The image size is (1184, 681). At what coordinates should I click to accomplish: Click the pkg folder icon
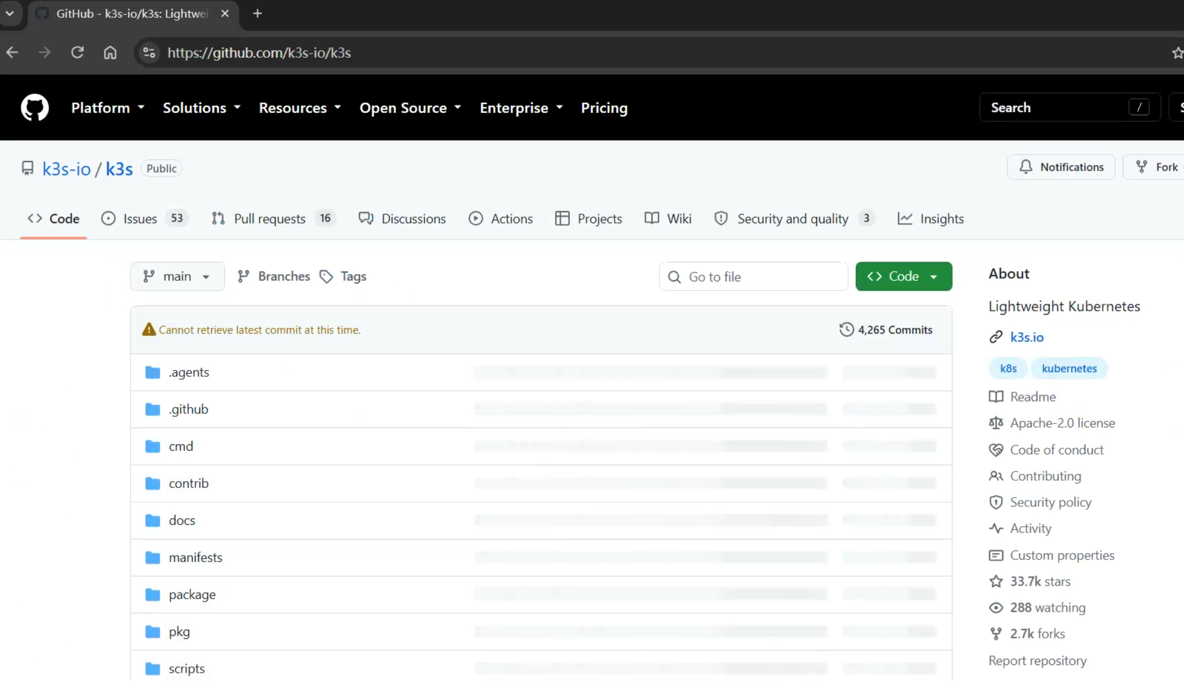152,632
